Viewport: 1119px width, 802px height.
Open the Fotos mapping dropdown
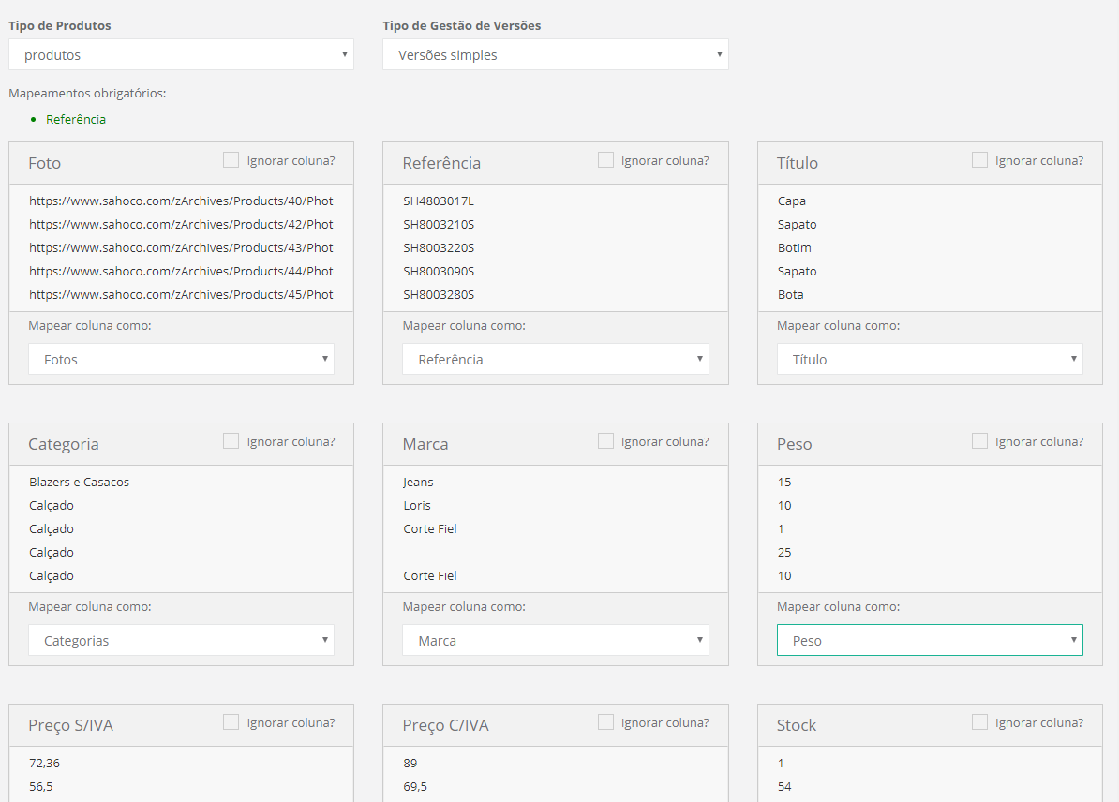coord(181,359)
